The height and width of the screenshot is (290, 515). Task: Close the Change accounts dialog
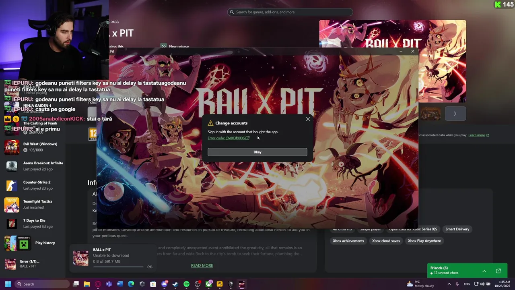pyautogui.click(x=308, y=119)
